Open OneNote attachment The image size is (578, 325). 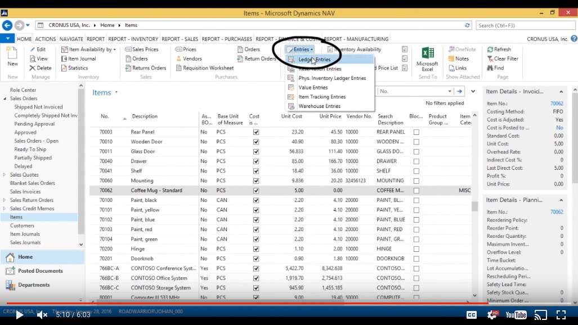(462, 49)
